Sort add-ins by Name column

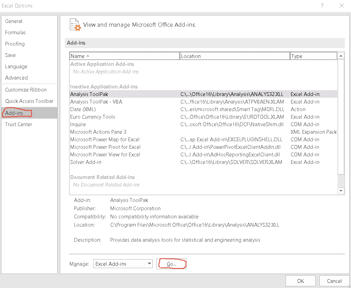point(124,56)
